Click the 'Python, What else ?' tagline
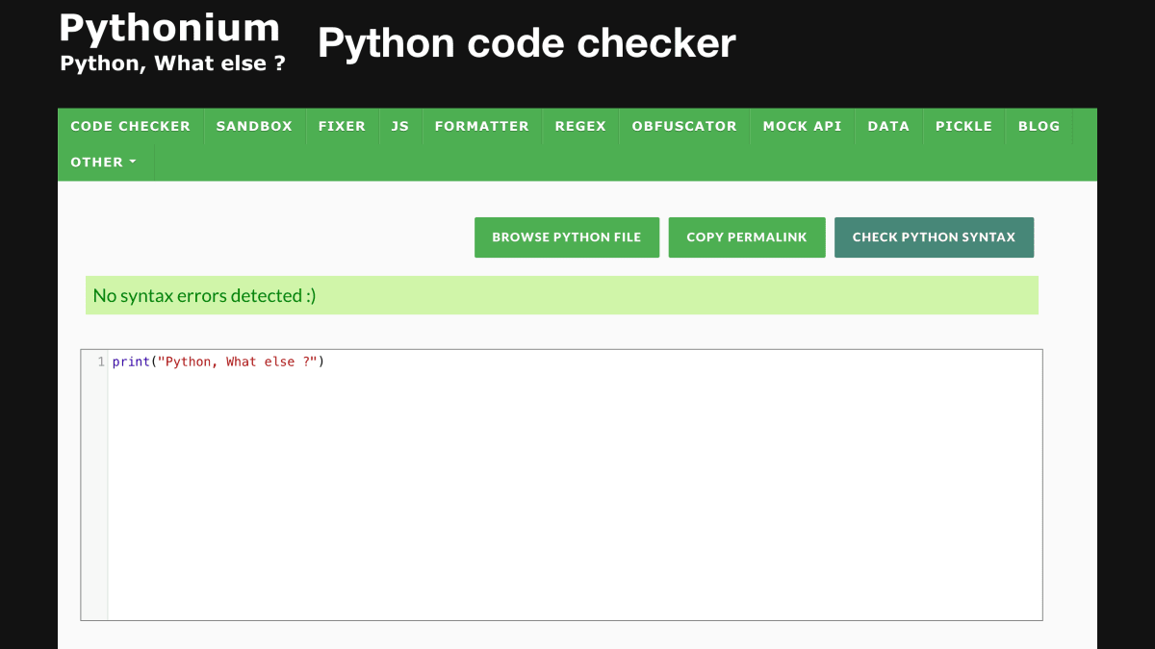 click(172, 63)
